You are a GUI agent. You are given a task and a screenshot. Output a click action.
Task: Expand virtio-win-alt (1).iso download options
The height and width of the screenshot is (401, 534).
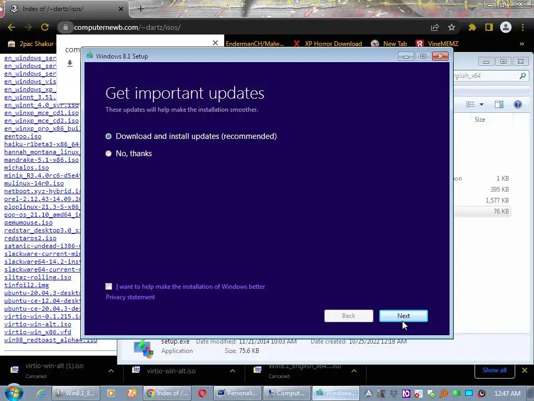(x=111, y=371)
